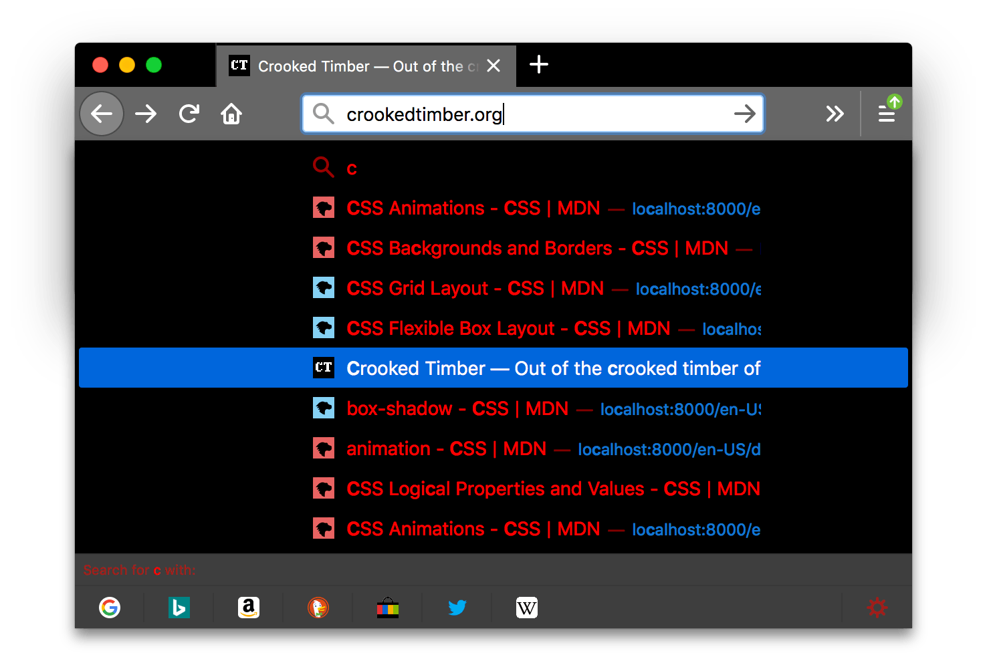Click the Crooked Timber CT tab favicon
987x655 pixels.
tap(239, 65)
